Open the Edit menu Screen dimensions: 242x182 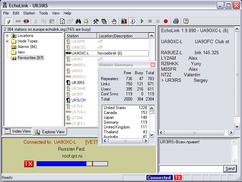16,13
